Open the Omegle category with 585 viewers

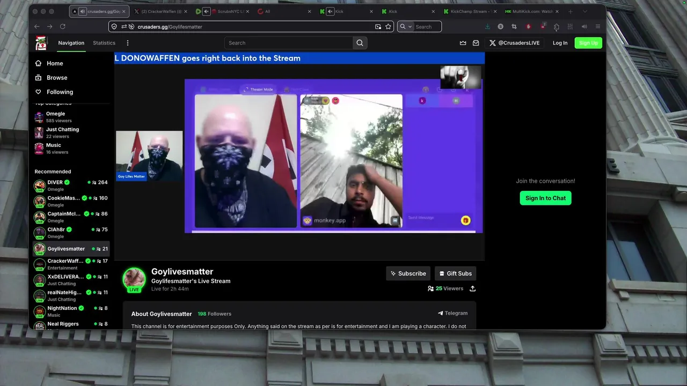72,117
